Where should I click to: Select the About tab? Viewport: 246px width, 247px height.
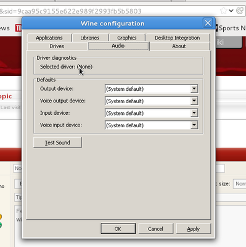pos(179,46)
